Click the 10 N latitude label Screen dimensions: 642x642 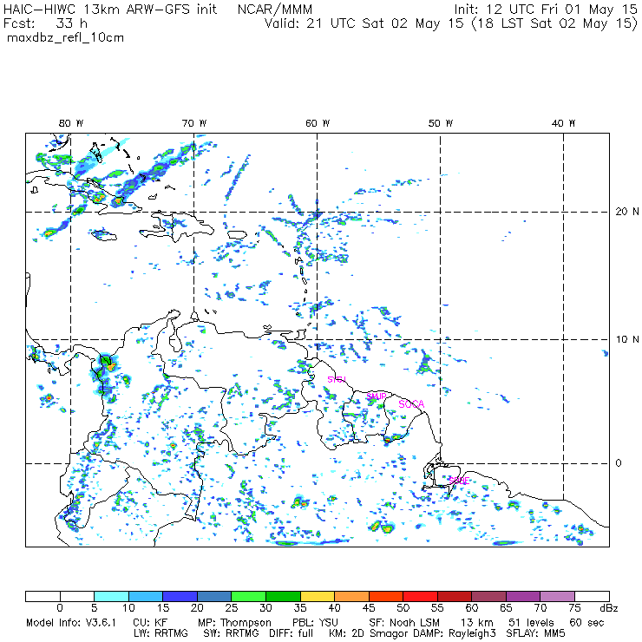point(627,339)
